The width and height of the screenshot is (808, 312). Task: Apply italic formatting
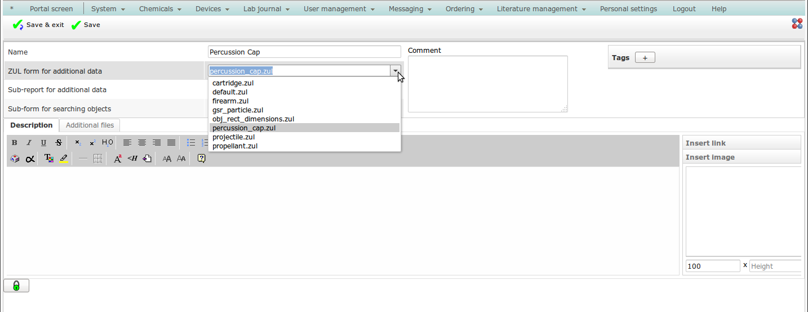tap(29, 143)
